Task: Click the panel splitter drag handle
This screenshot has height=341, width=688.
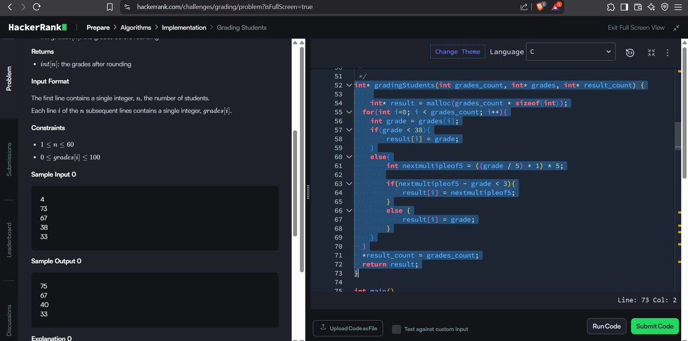Action: tap(309, 191)
